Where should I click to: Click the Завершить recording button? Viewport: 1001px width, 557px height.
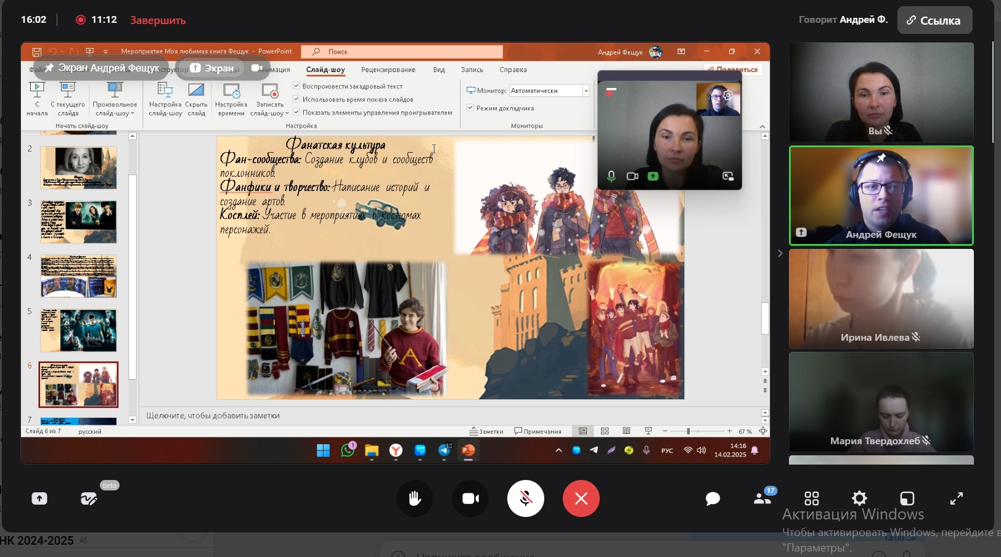[x=158, y=20]
